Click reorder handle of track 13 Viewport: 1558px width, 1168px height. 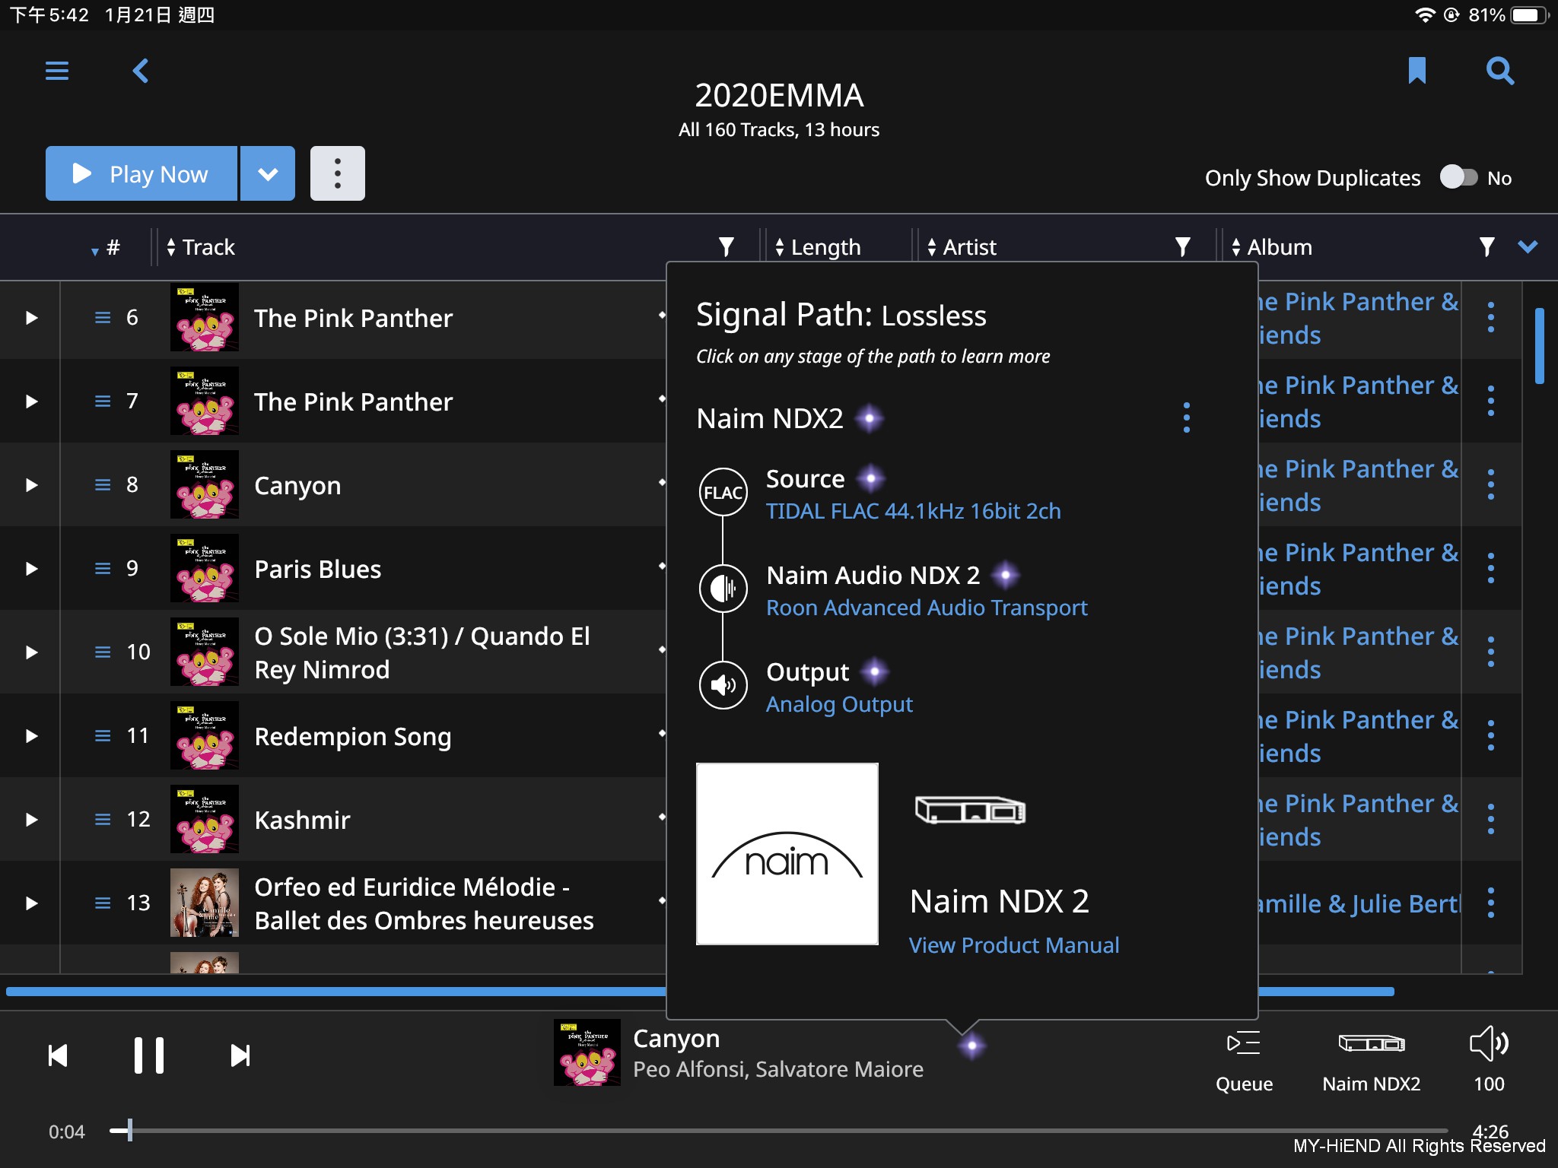pyautogui.click(x=103, y=903)
